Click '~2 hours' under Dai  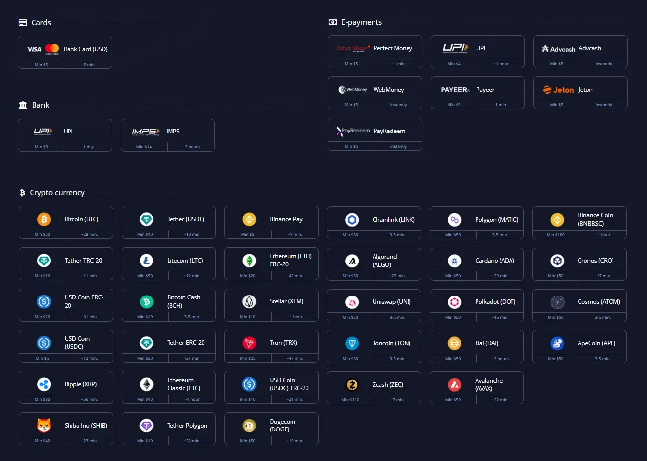tap(500, 359)
